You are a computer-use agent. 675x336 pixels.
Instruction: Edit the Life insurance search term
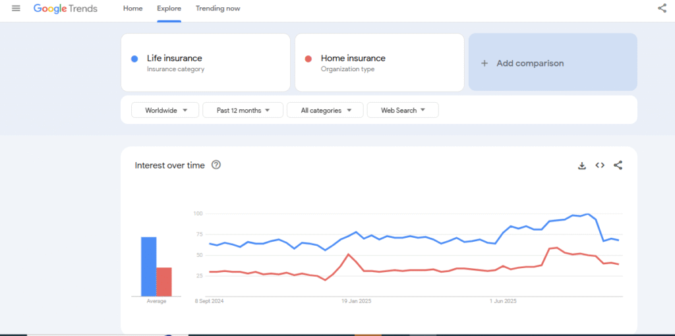click(x=175, y=59)
